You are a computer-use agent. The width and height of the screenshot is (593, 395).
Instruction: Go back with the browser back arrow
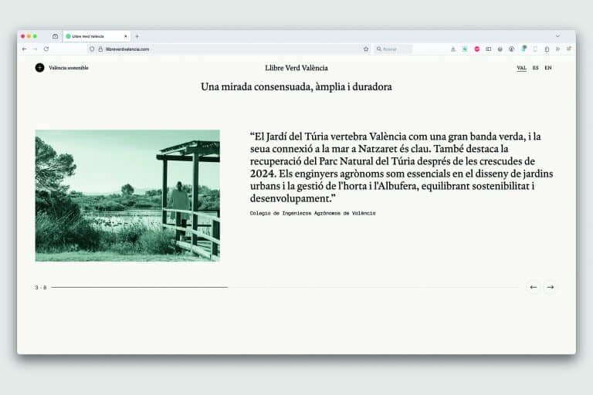24,49
